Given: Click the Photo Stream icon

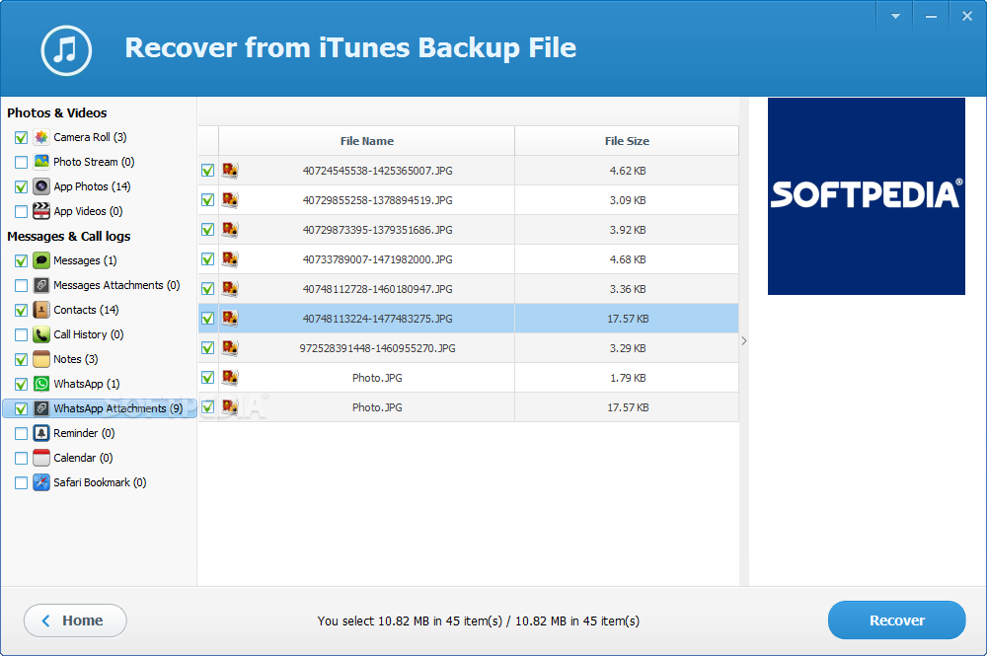Looking at the screenshot, I should coord(41,162).
